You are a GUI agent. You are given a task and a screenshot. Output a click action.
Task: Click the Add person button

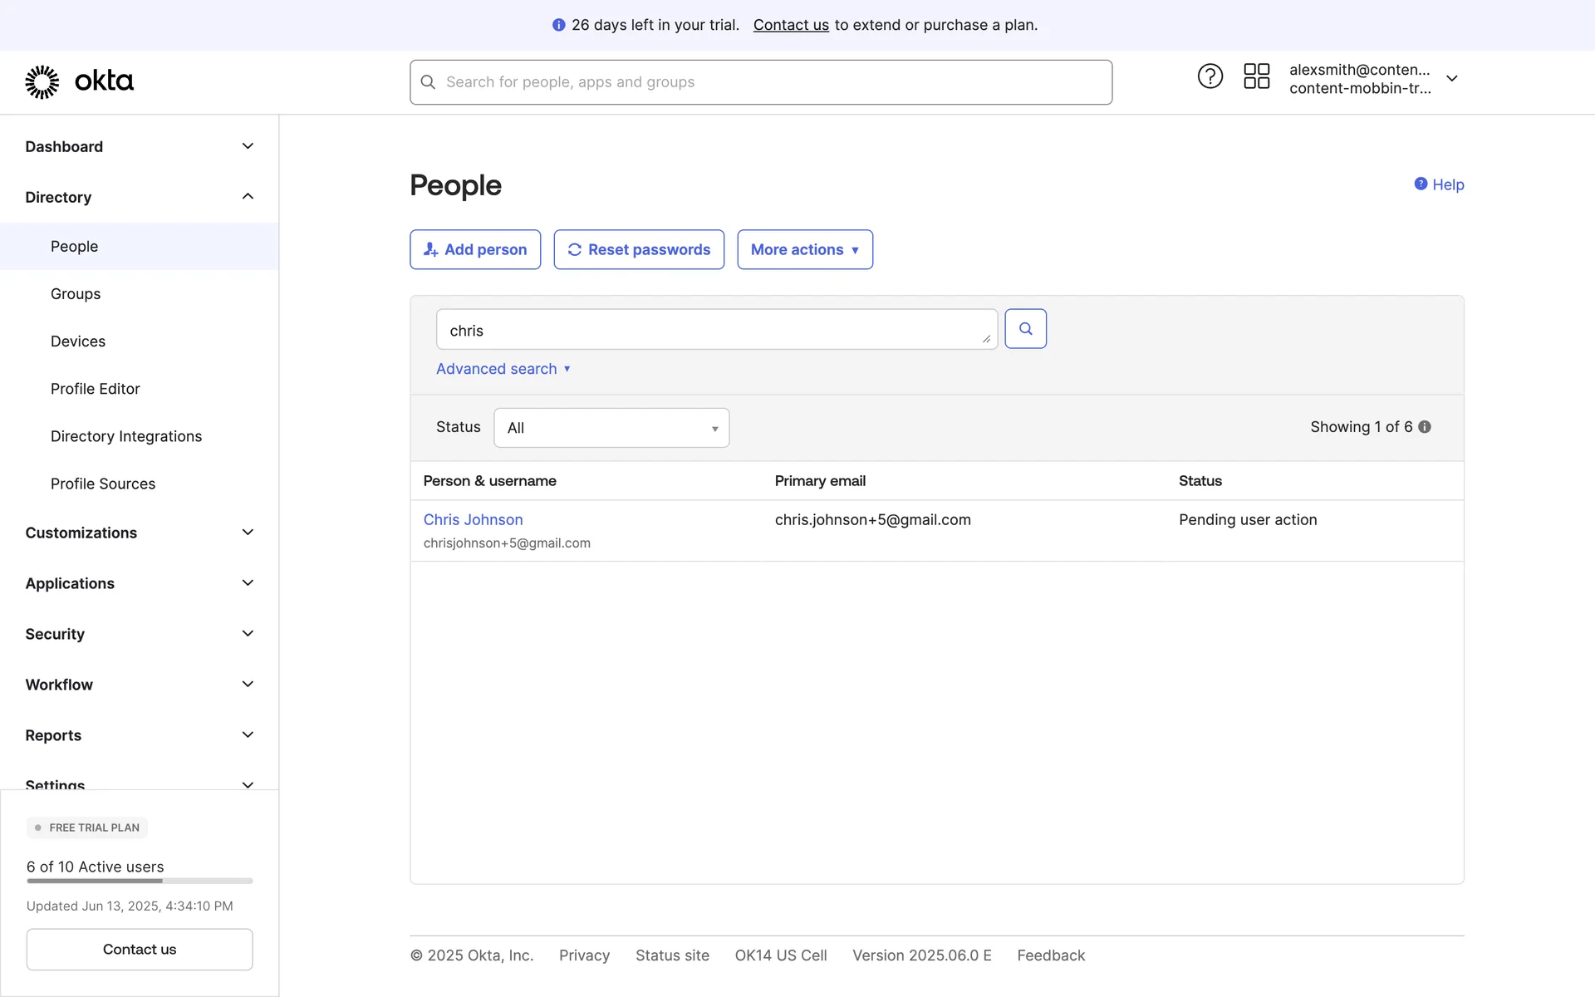click(x=475, y=249)
